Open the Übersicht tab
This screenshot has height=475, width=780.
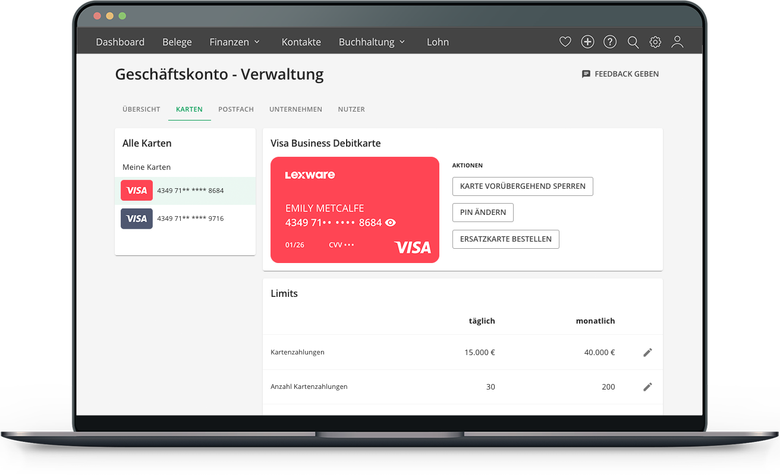[141, 109]
